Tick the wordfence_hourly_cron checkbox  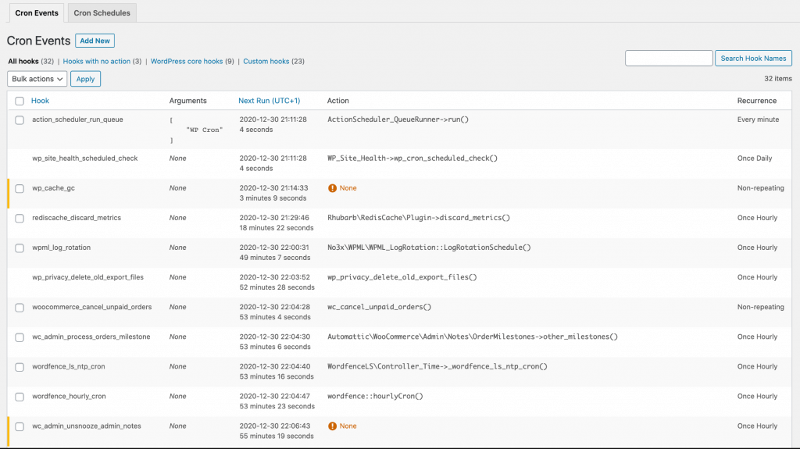[20, 397]
